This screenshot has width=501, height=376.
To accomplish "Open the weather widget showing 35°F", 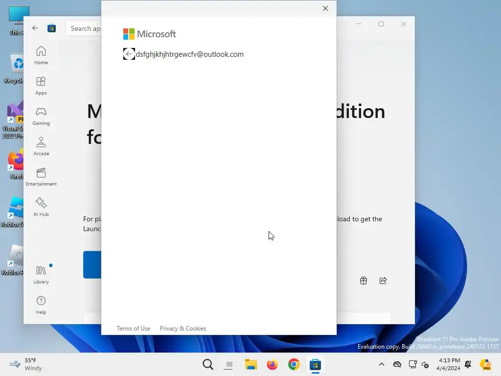I will [x=25, y=364].
